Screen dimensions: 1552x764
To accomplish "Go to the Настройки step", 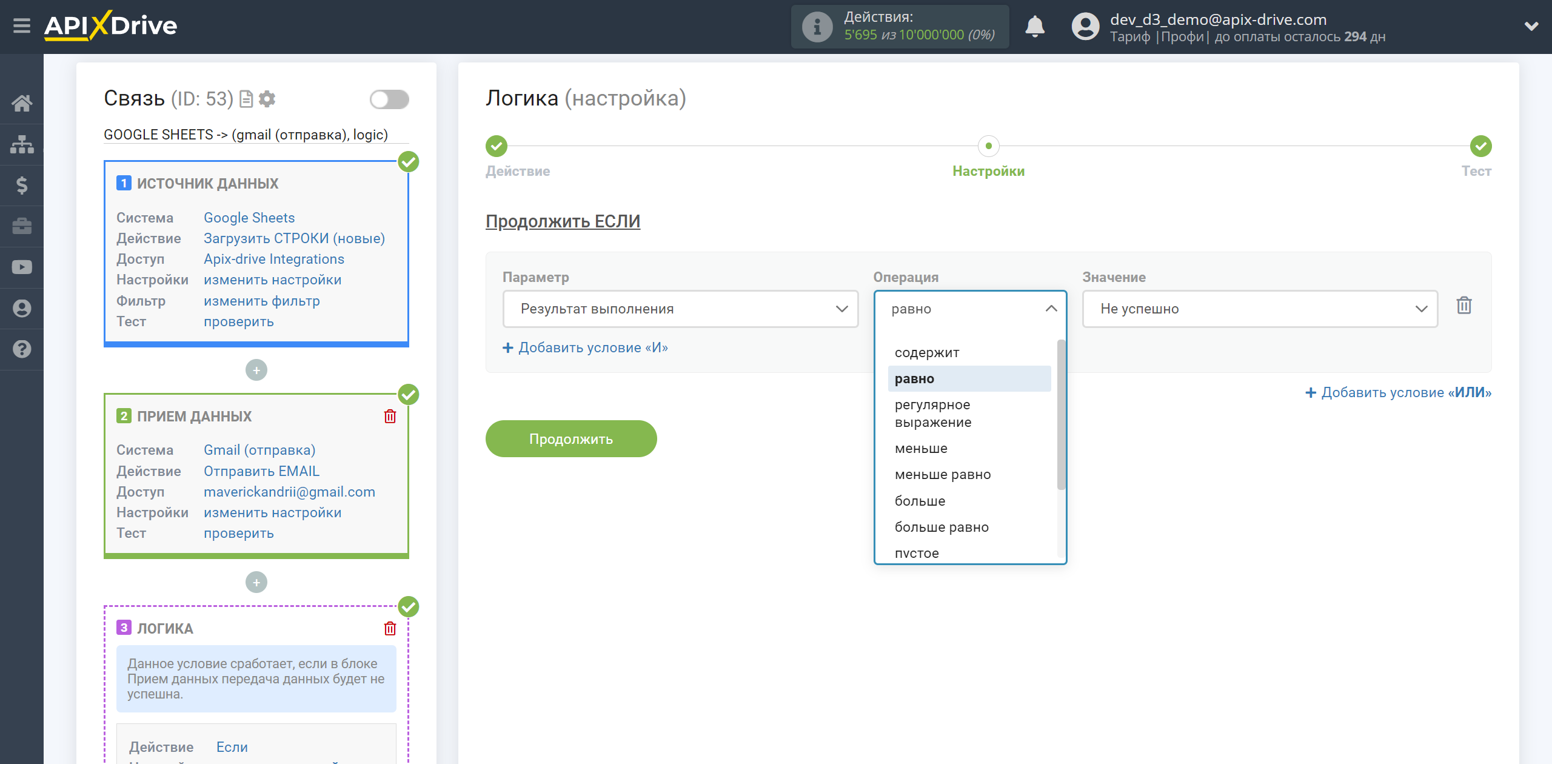I will [989, 146].
